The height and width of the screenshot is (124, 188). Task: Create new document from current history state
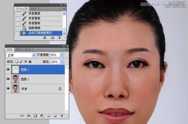point(45,38)
